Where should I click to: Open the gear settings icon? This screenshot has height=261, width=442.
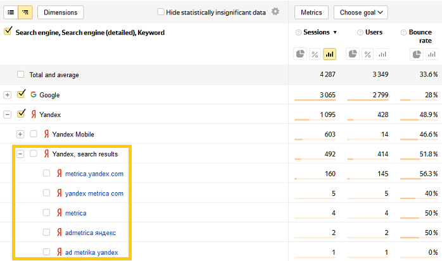click(275, 12)
